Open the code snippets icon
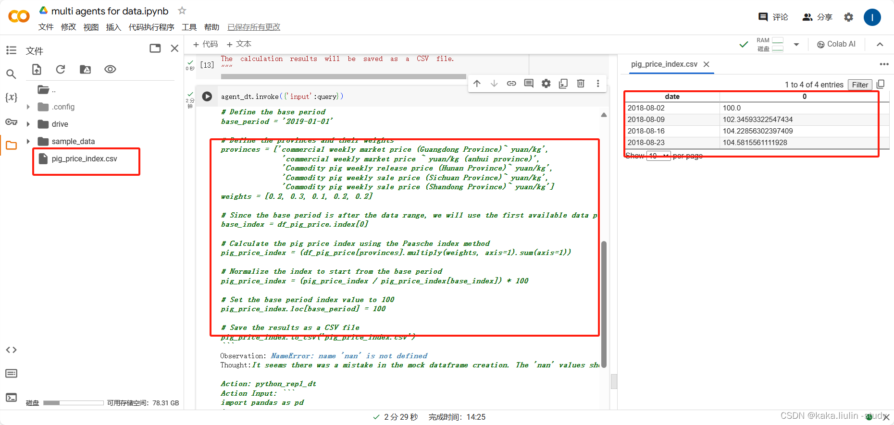This screenshot has width=894, height=425. [11, 350]
